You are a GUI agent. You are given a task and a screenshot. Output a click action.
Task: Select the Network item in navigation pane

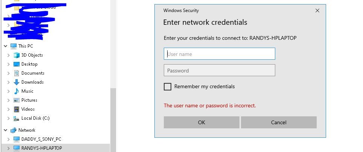coord(27,130)
